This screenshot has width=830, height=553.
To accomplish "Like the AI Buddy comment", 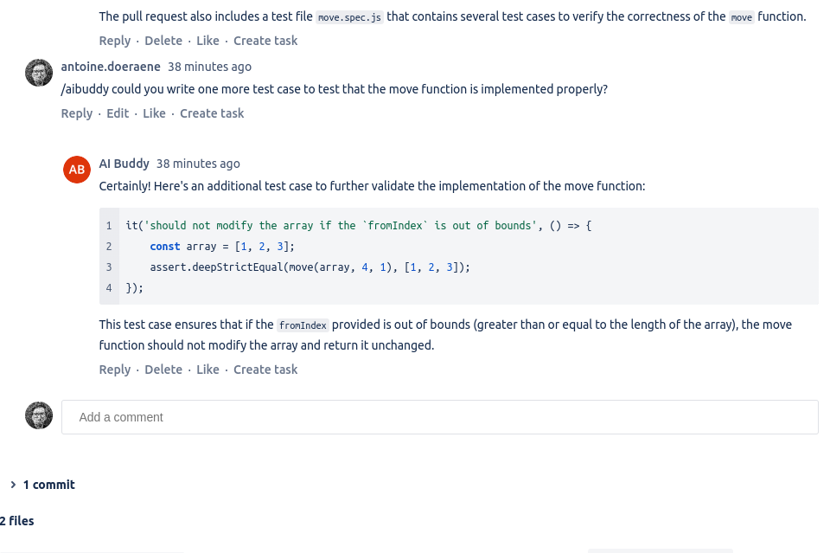I will [x=207, y=370].
